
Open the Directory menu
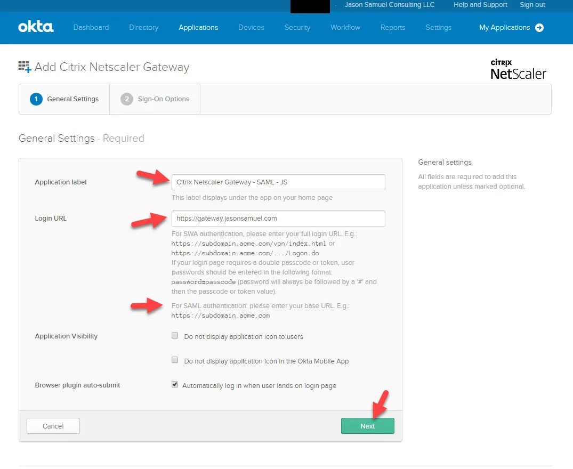[143, 27]
